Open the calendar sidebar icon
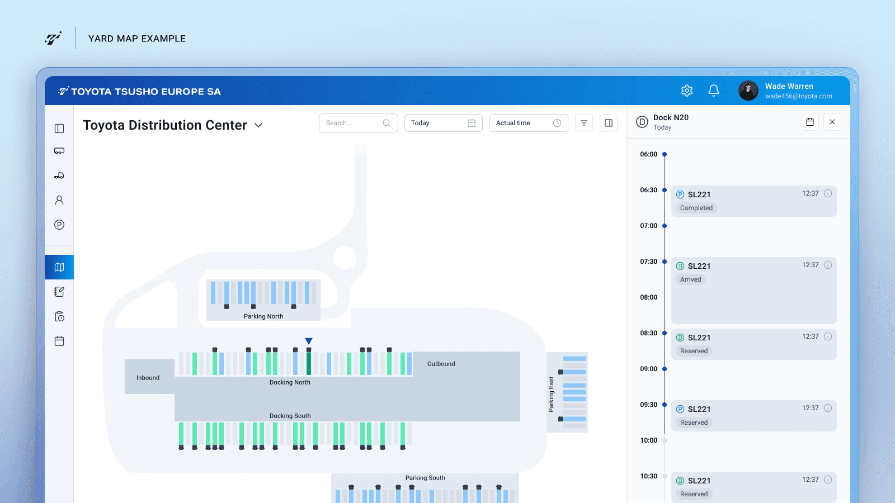895x503 pixels. point(59,341)
